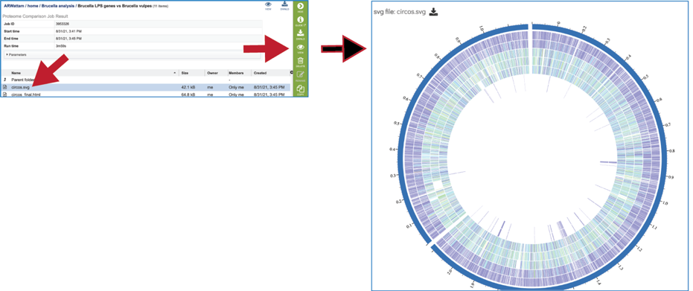693x291 pixels.
Task: Open the ARWattam breadcrumb link
Action: (x=13, y=6)
